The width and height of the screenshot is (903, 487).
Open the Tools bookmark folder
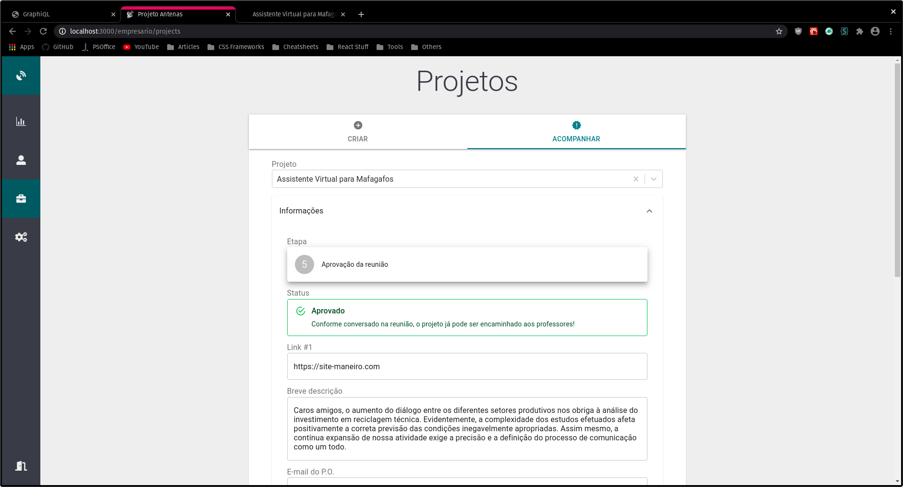click(390, 47)
